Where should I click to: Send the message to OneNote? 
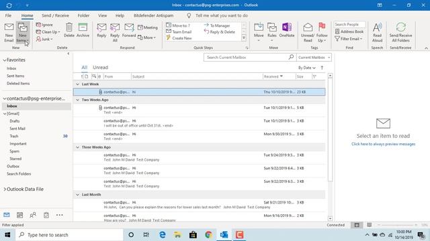click(x=287, y=30)
